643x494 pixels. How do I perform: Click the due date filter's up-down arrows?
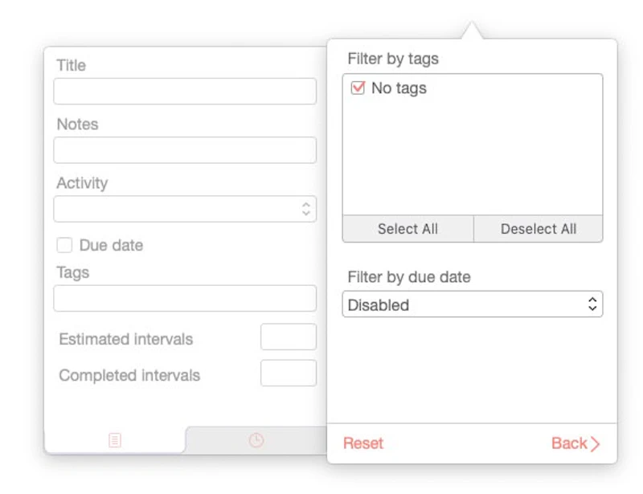[x=592, y=304]
